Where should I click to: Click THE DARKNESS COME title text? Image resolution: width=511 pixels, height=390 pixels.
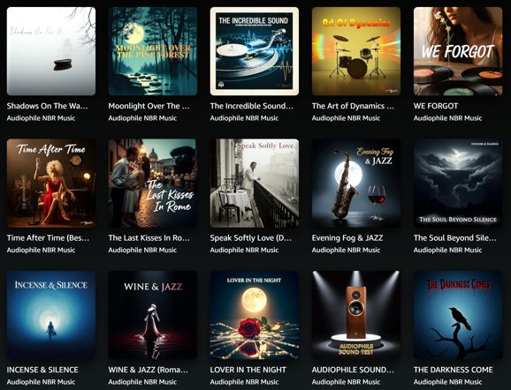tap(454, 370)
